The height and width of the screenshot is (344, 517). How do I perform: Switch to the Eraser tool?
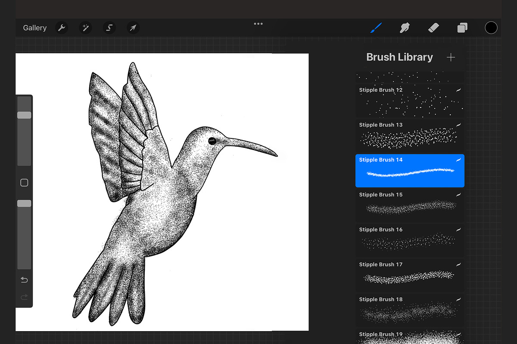click(x=433, y=28)
